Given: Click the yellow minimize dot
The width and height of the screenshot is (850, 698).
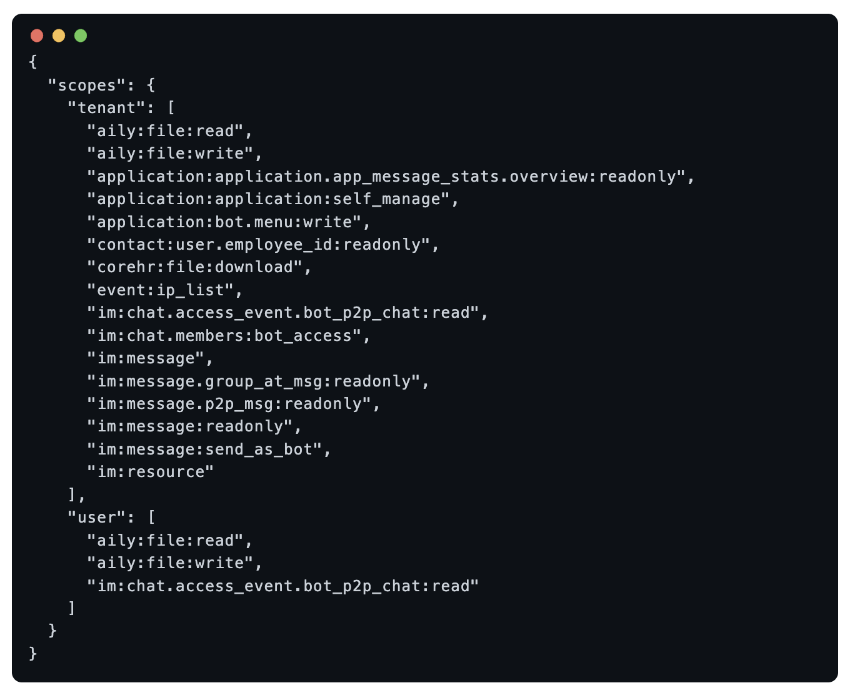Looking at the screenshot, I should pos(59,36).
